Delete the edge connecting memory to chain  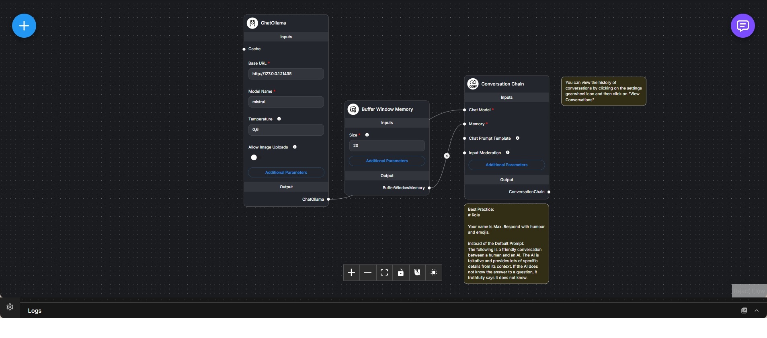click(x=447, y=156)
